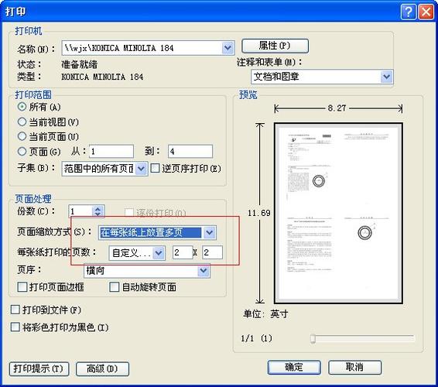Click the 到 end page field
This screenshot has height=387, width=438.
(x=190, y=152)
